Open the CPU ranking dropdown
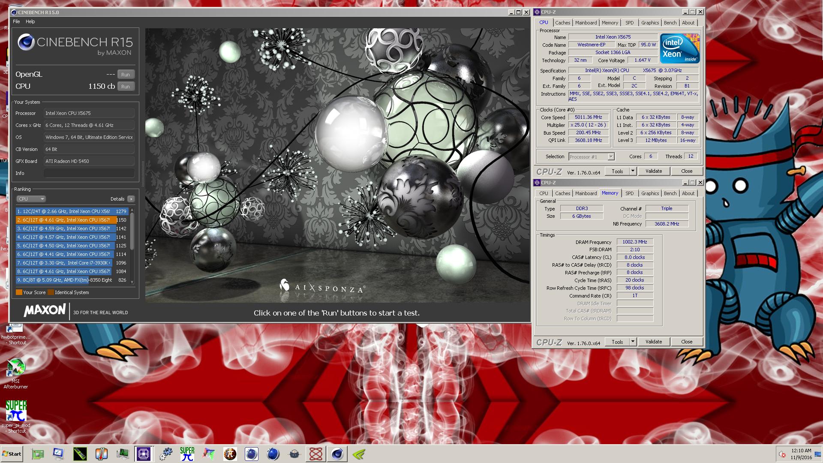 click(x=31, y=199)
